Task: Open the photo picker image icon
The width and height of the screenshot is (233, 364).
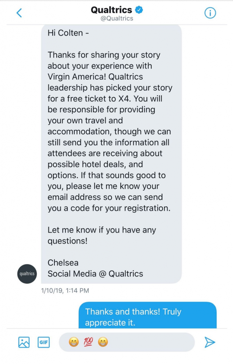Action: pos(24,342)
